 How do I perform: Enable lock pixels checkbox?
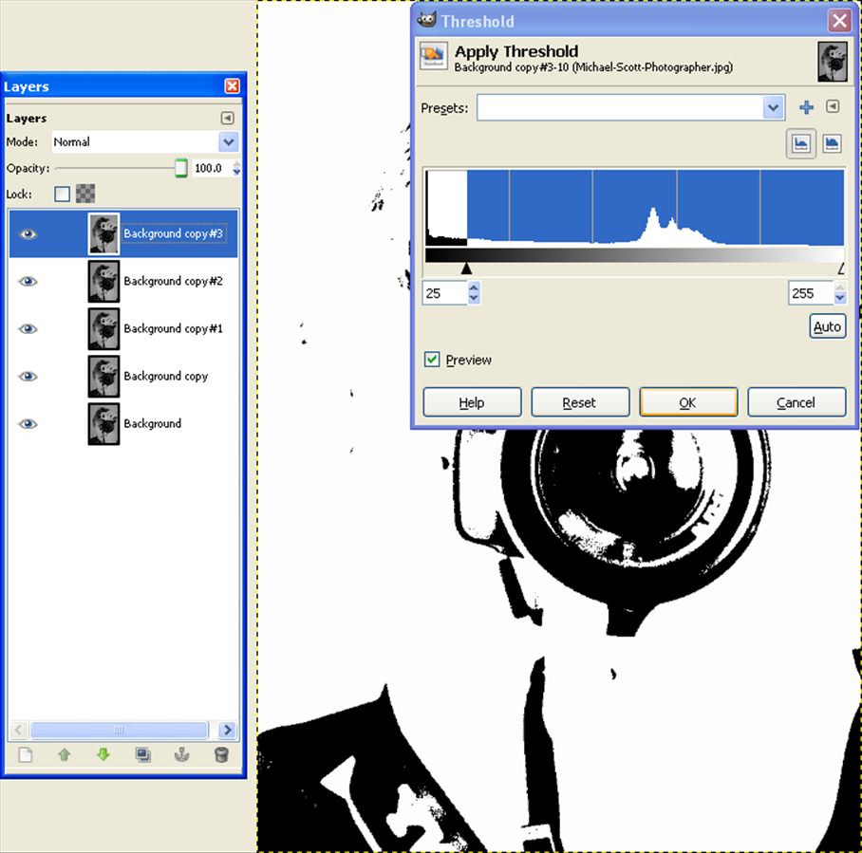pyautogui.click(x=62, y=194)
